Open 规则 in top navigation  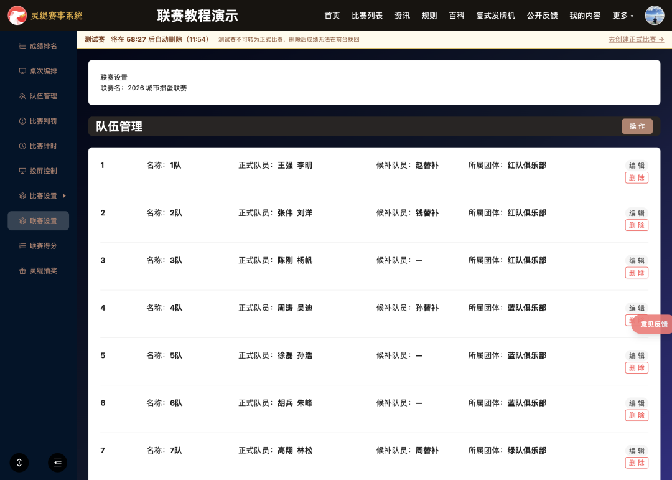point(429,16)
